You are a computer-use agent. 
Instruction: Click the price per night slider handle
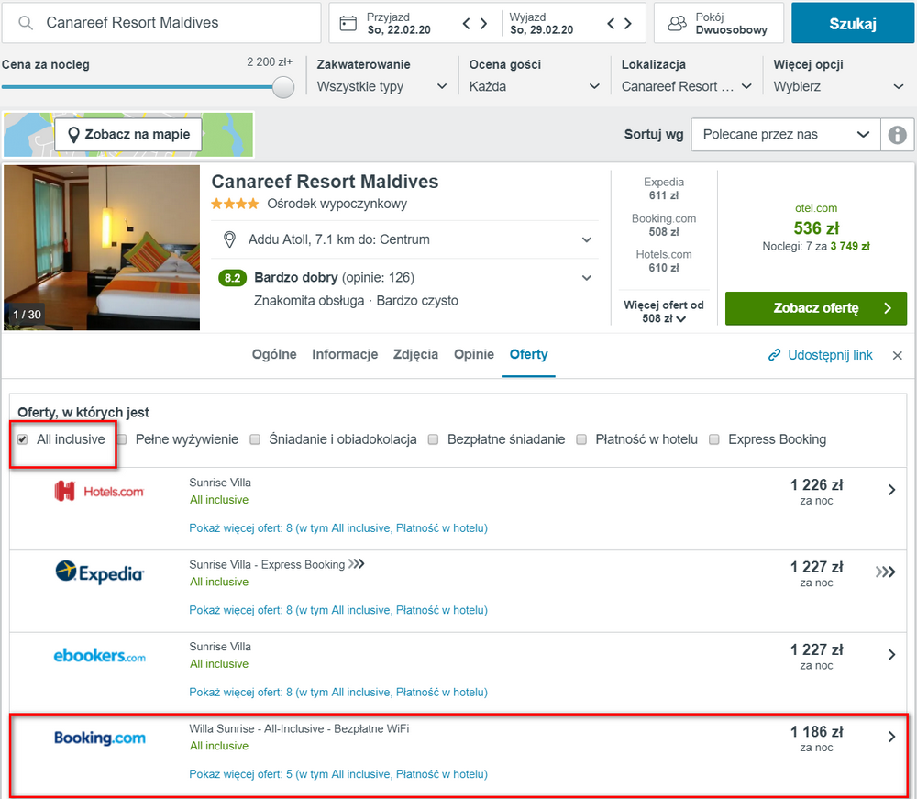coord(283,87)
